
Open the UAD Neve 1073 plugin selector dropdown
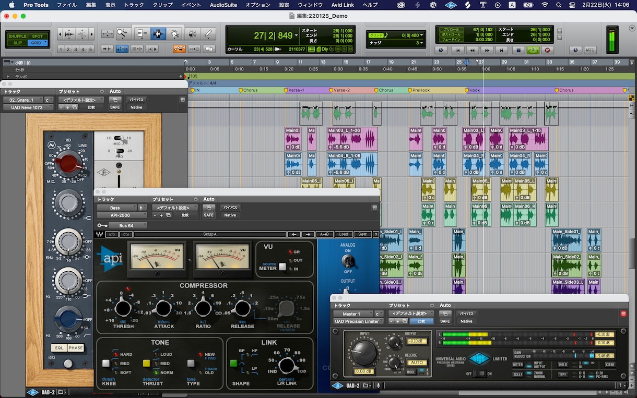click(28, 107)
